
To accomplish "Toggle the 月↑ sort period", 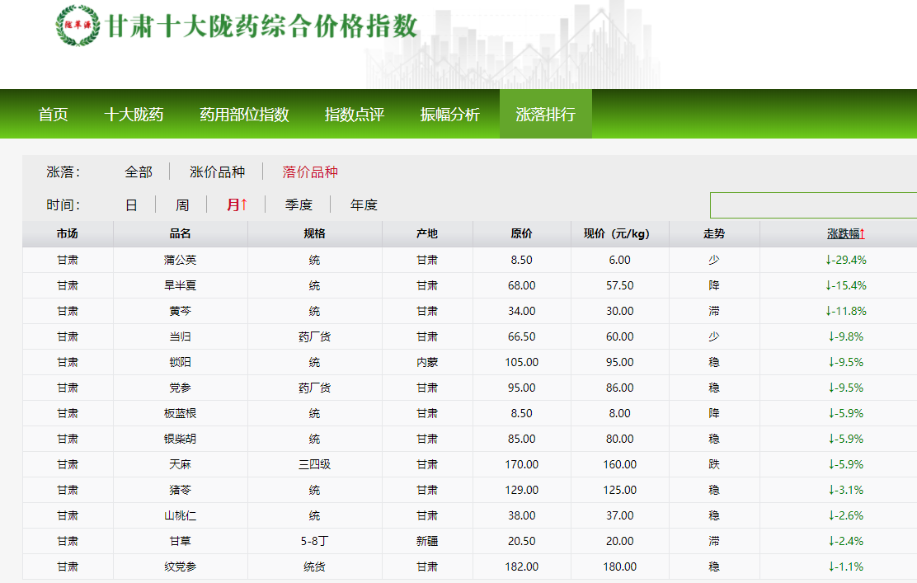I will pyautogui.click(x=237, y=205).
